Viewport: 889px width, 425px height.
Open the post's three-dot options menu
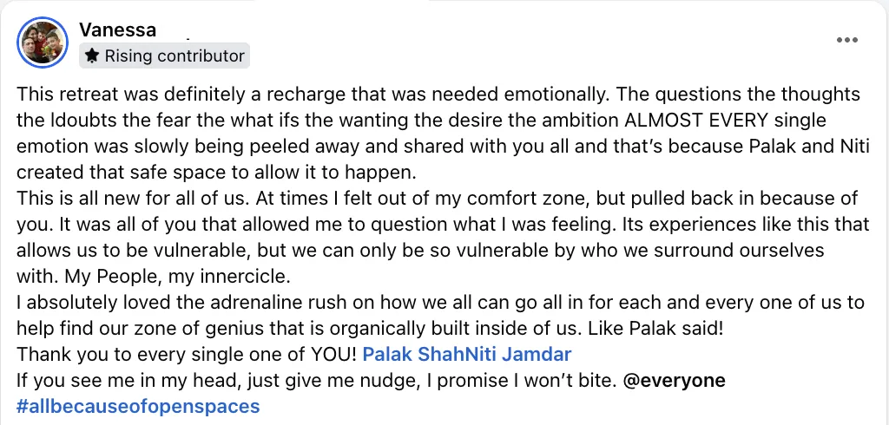click(846, 40)
